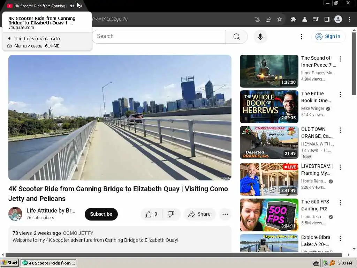Click the Share button

pyautogui.click(x=199, y=214)
